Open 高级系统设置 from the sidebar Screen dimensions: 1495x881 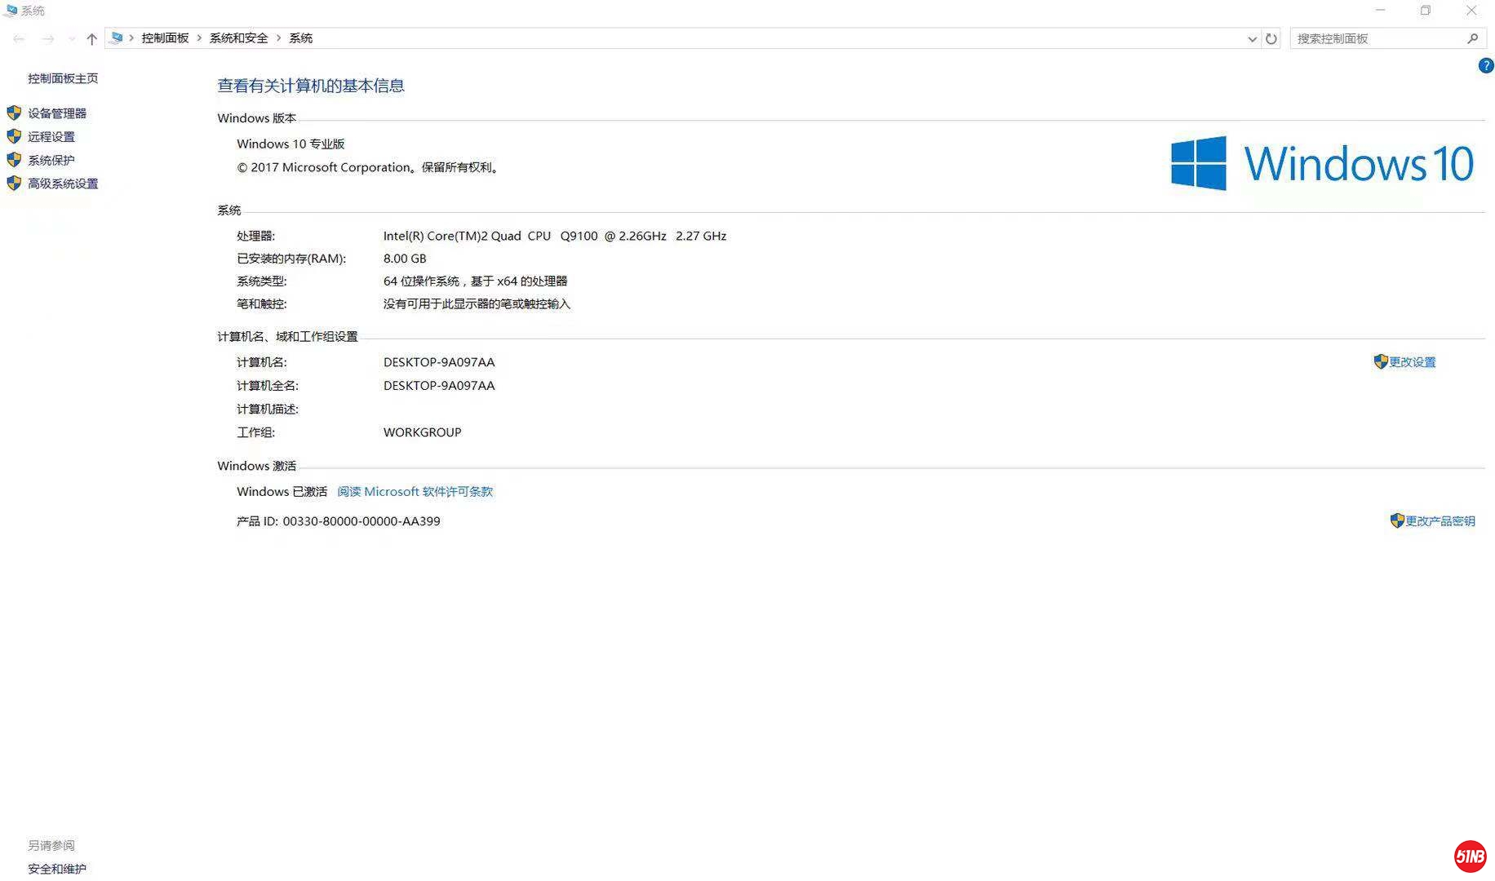pos(63,184)
